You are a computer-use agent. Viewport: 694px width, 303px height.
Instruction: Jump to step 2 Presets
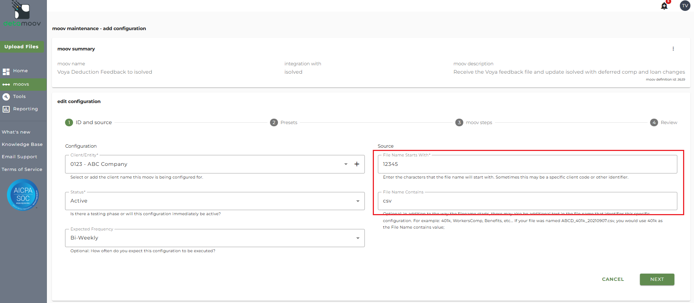click(x=284, y=123)
